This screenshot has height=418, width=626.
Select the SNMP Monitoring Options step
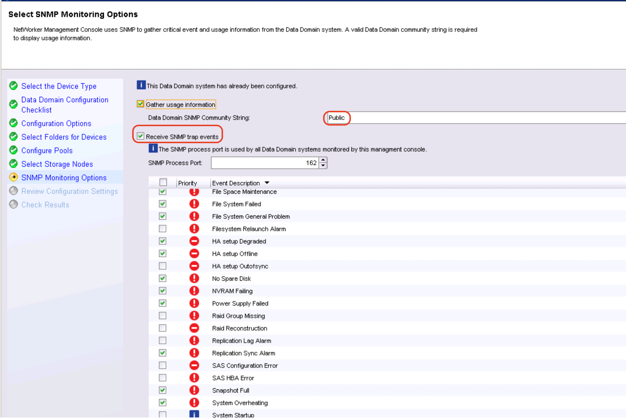point(64,178)
